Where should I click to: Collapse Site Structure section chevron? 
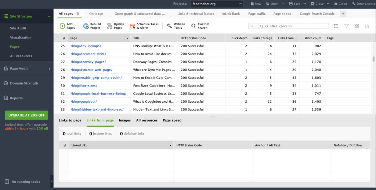pyautogui.click(x=49, y=17)
